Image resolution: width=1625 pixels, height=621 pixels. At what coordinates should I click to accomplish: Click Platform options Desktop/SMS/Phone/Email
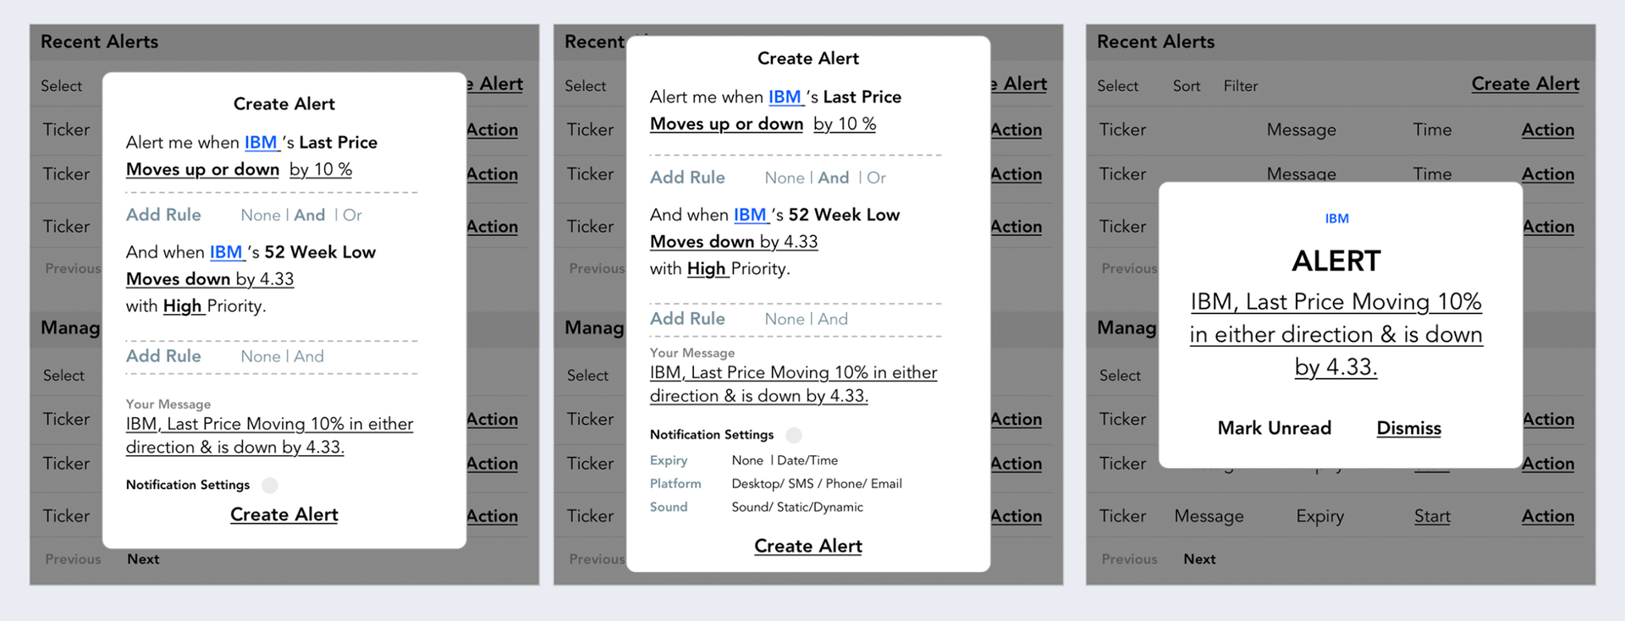(x=817, y=484)
